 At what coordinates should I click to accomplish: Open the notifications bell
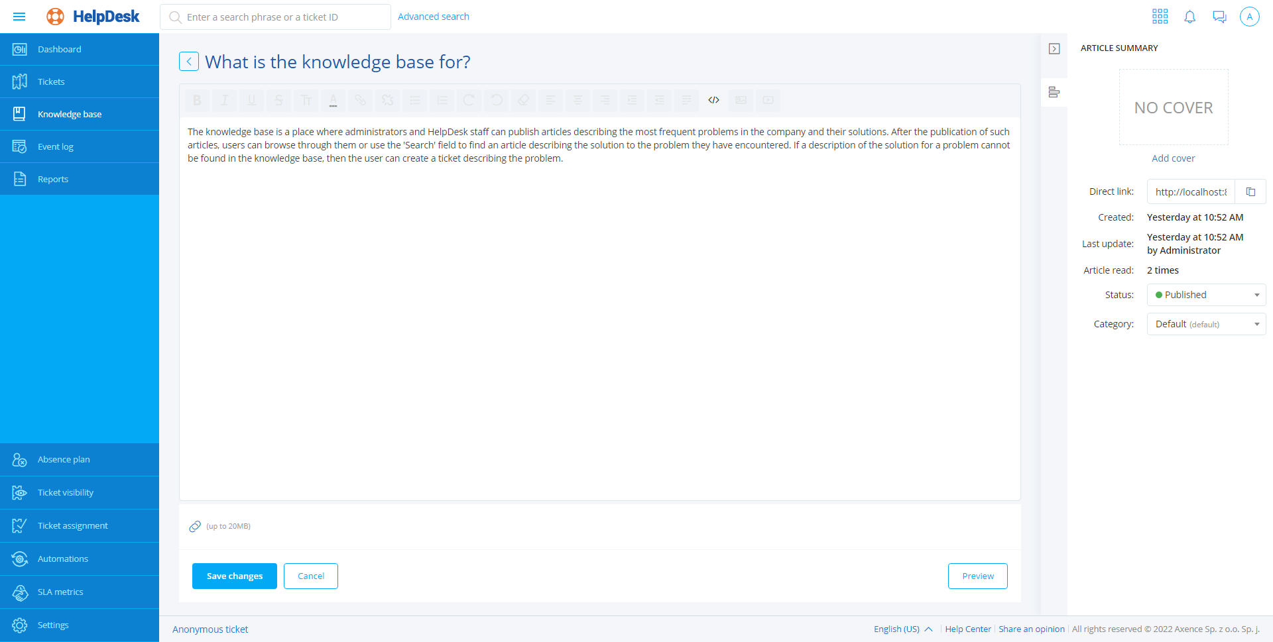(1189, 17)
